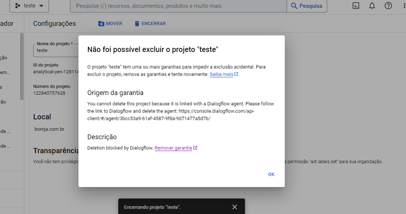The width and height of the screenshot is (406, 214).
Task: Click the left sidebar scrollbar
Action: pyautogui.click(x=22, y=67)
